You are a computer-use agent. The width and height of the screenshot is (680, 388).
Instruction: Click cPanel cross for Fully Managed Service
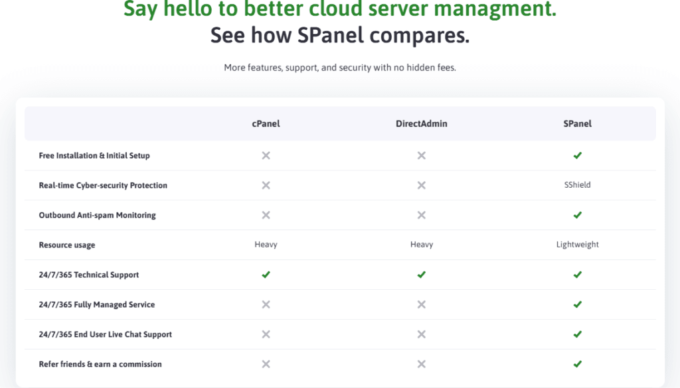pos(266,304)
